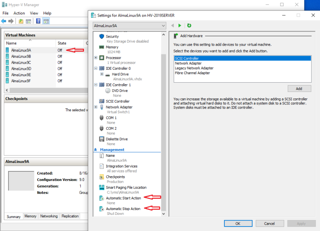Screen dimensions: 320x231
Task: Click the Show/Hide Console Tree toolbar icon
Action: (x=28, y=21)
